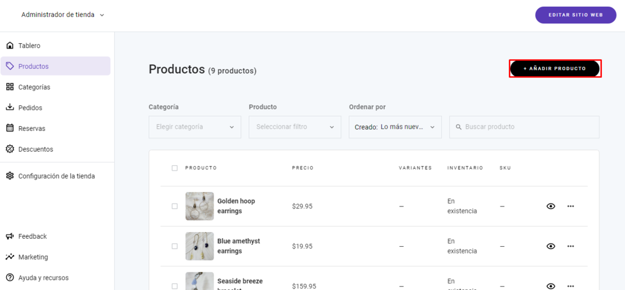Image resolution: width=625 pixels, height=290 pixels.
Task: Click the search magnifier icon
Action: [x=459, y=127]
